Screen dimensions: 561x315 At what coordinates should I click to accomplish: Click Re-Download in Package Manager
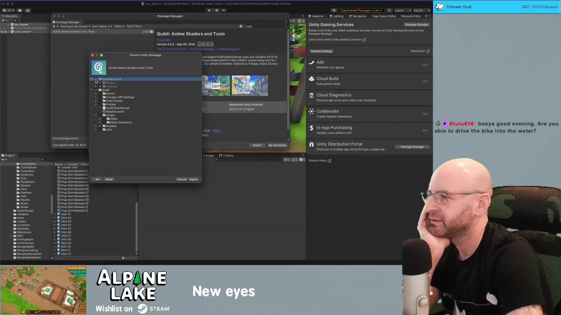[x=277, y=145]
